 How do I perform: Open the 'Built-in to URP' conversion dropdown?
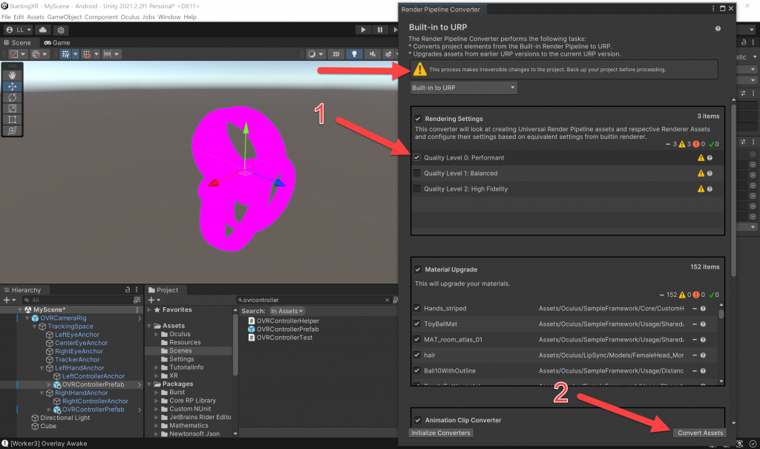click(x=463, y=88)
